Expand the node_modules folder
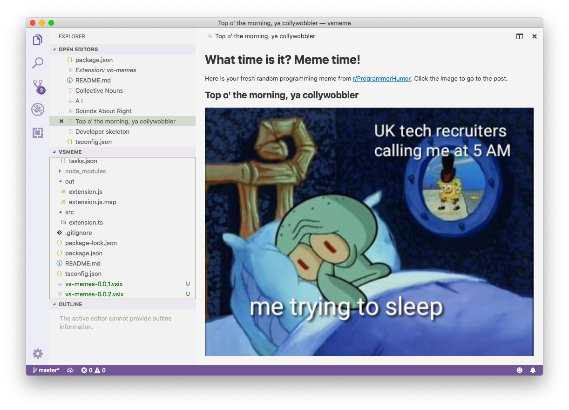This screenshot has height=410, width=569. (x=122, y=171)
